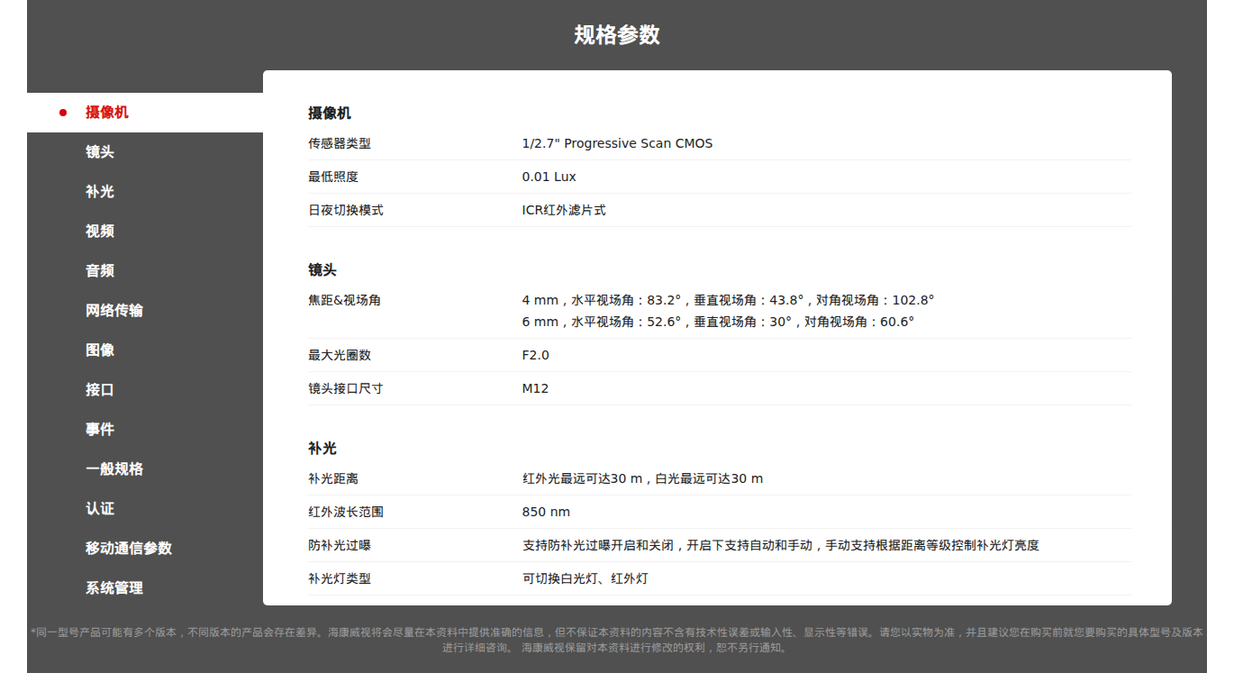Click the 最低照度 label
The image size is (1234, 673).
click(333, 177)
